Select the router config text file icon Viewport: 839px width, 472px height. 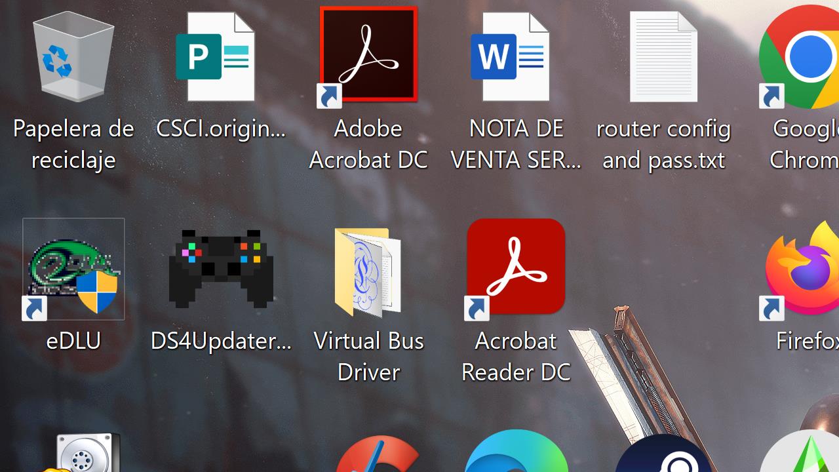(663, 58)
